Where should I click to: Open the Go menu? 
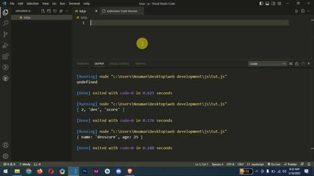[x=54, y=3]
